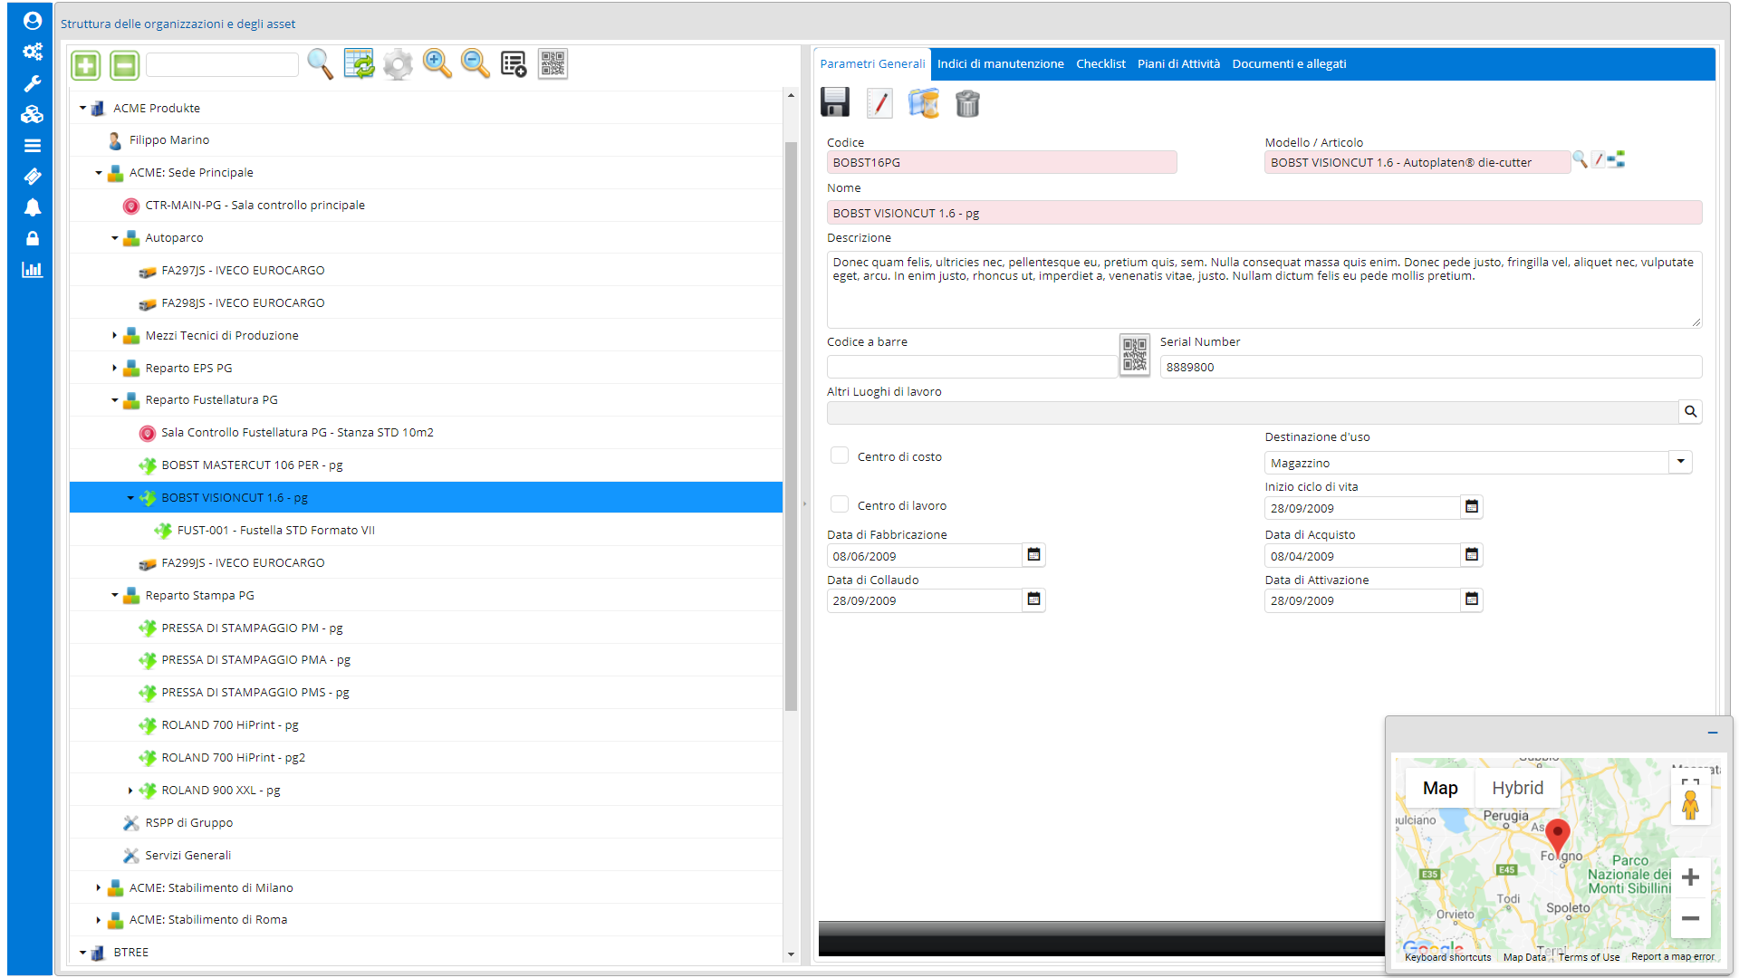This screenshot has height=978, width=1739.
Task: Generate barcode with the QR icon by Codice a barre
Action: (1134, 354)
